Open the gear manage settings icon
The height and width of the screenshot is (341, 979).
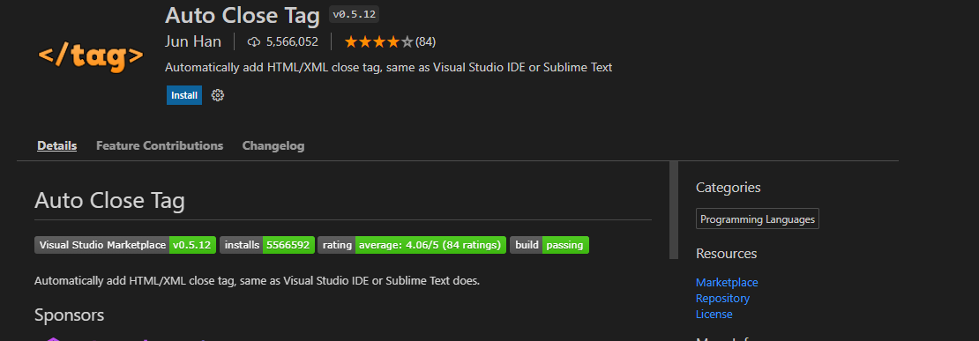coord(217,95)
